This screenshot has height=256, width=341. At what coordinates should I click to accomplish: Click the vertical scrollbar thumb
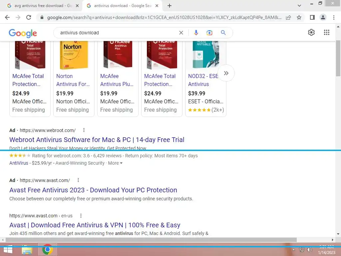coord(338,58)
